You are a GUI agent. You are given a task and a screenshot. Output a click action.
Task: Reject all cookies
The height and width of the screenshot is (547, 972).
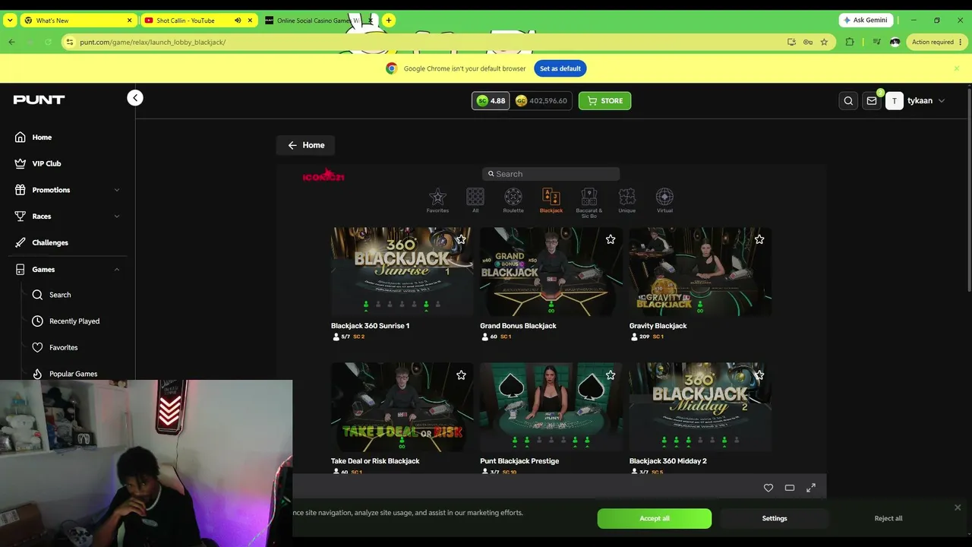888,518
